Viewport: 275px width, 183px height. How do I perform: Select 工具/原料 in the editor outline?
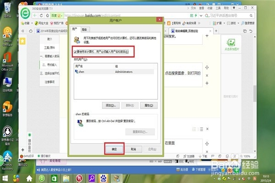49,48
